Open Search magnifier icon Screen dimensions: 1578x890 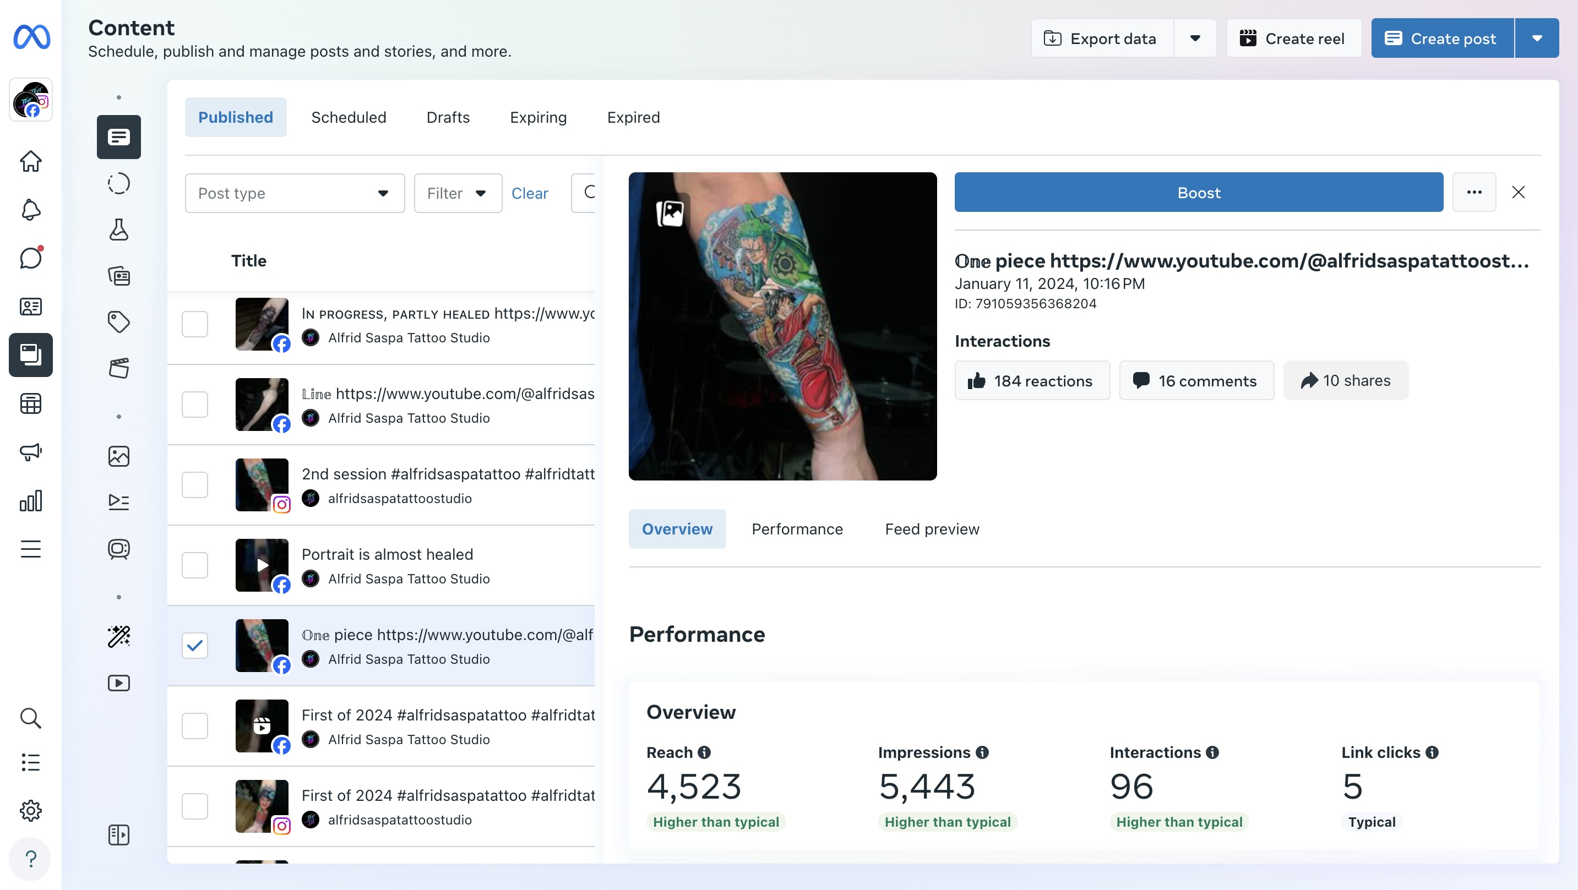click(31, 718)
